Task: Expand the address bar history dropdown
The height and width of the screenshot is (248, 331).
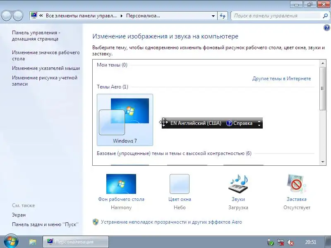Action: click(213, 16)
